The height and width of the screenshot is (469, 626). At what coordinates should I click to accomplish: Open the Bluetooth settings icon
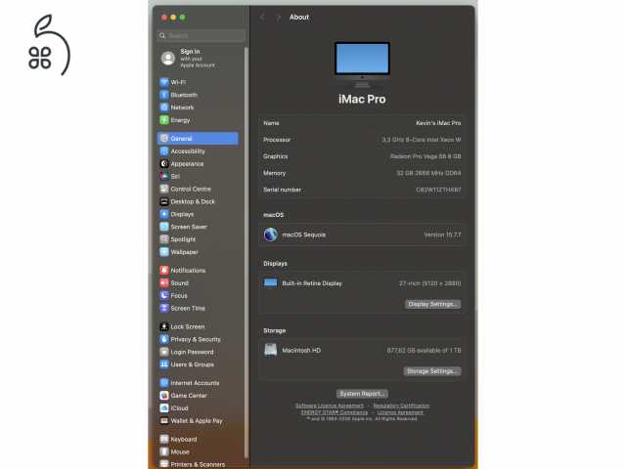[x=164, y=95]
